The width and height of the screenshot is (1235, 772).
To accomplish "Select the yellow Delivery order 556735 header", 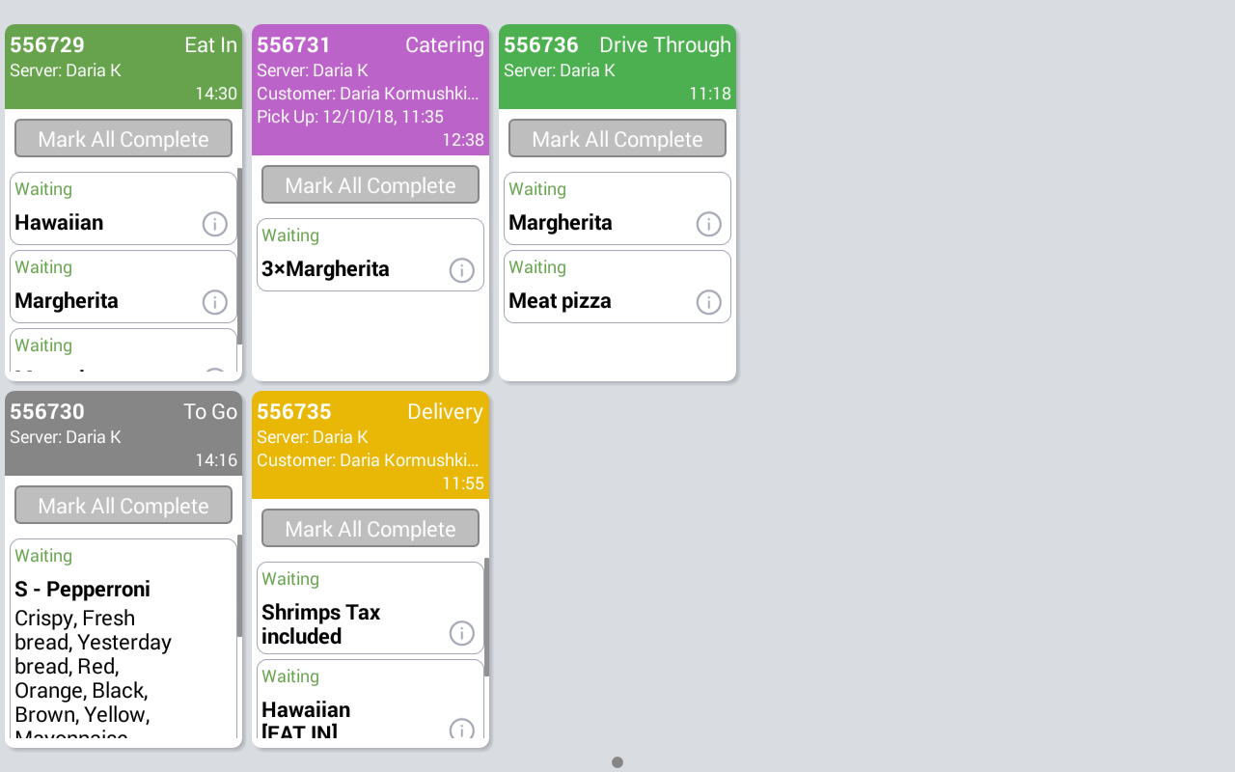I will pyautogui.click(x=370, y=445).
